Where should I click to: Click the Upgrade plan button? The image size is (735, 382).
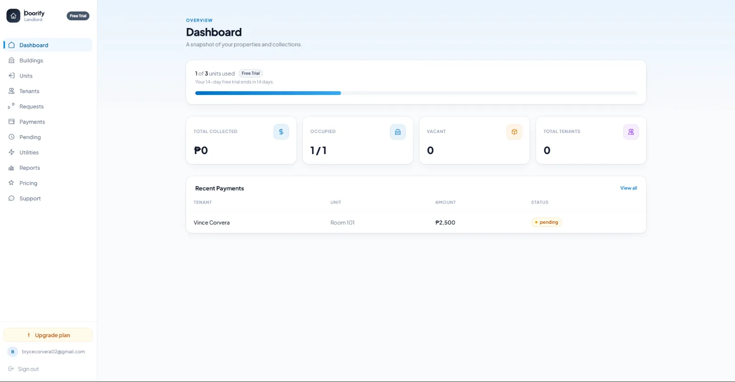tap(48, 335)
